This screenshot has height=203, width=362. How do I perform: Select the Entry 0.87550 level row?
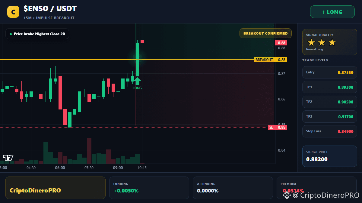coord(330,72)
